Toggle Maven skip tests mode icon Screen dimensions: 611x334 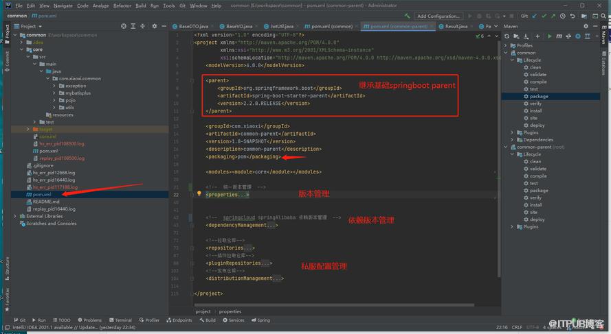click(x=578, y=36)
